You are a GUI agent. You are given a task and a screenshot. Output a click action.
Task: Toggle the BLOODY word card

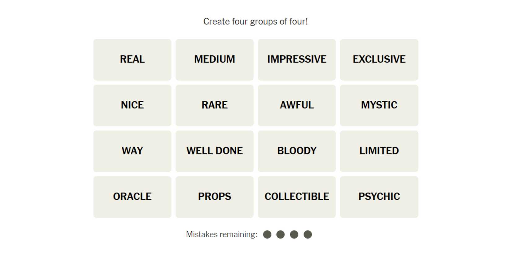coord(297,151)
